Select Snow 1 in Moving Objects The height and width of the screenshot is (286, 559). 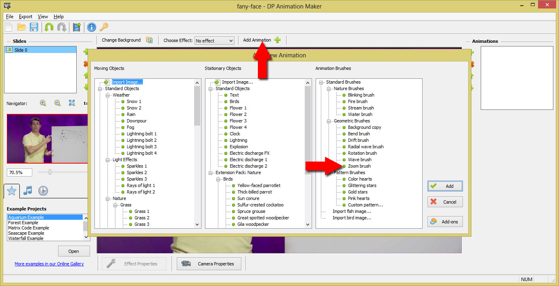click(x=134, y=101)
